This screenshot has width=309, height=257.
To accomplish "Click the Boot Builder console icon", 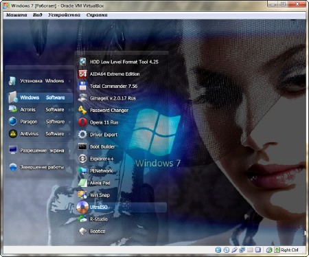I will point(82,146).
